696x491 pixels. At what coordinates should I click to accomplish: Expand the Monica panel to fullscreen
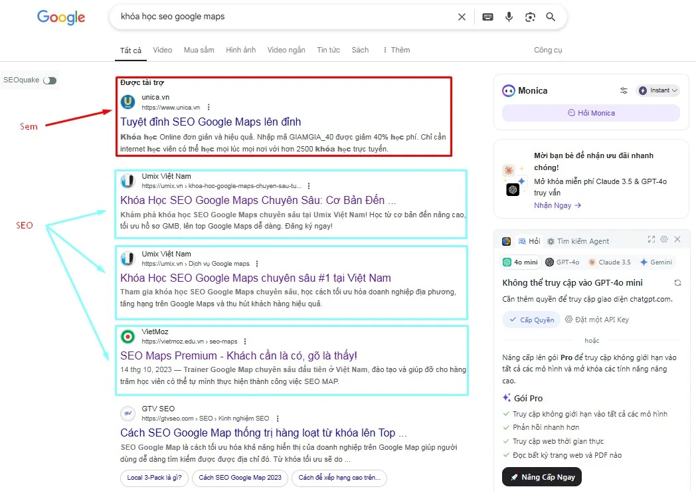pos(651,239)
